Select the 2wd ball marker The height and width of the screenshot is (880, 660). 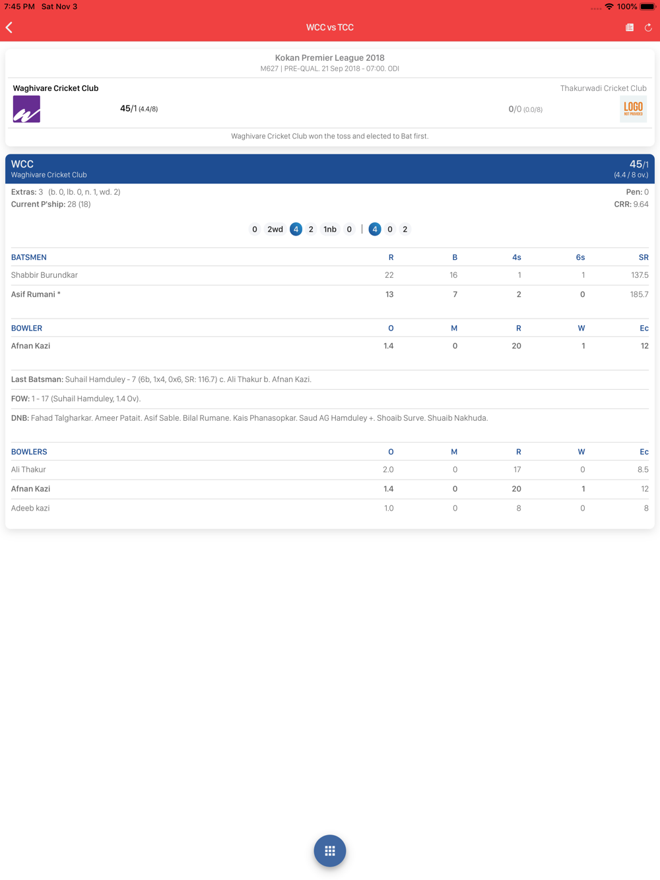(275, 229)
